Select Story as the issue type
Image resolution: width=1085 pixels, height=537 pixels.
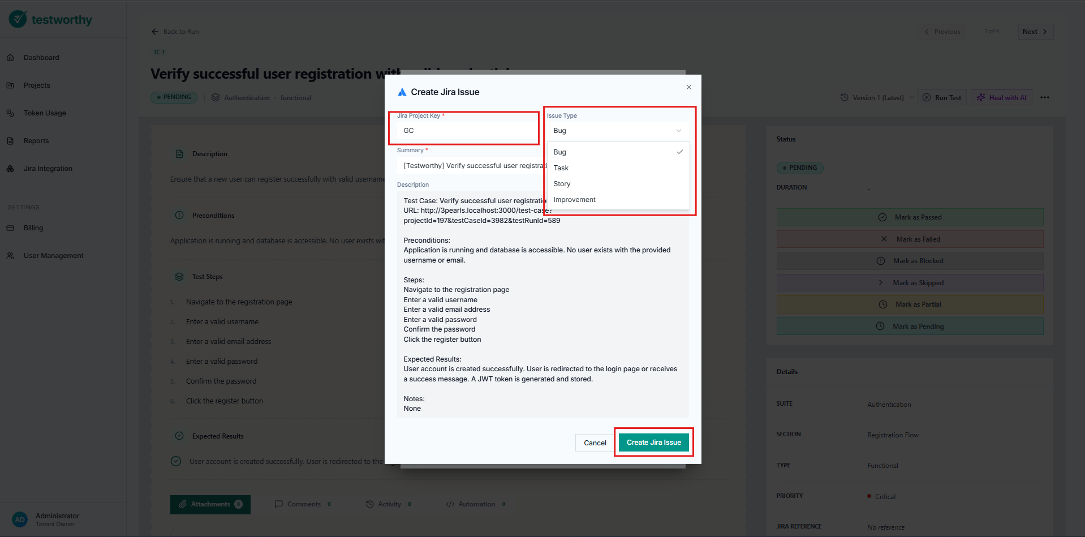tap(618, 184)
